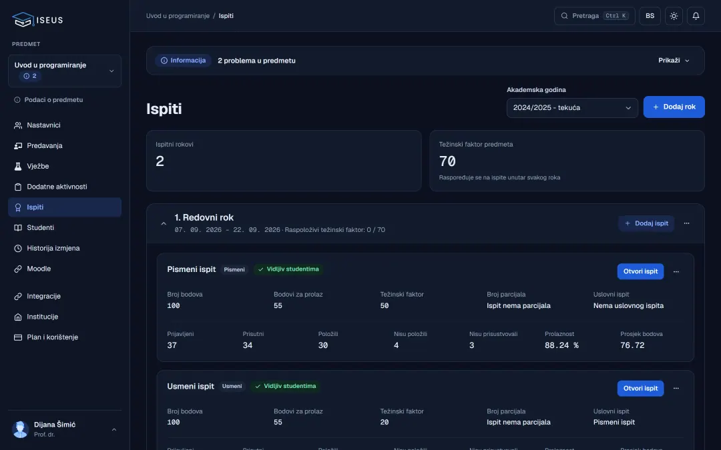Open Plan i korištenje card icon
The image size is (721, 450).
(x=18, y=337)
